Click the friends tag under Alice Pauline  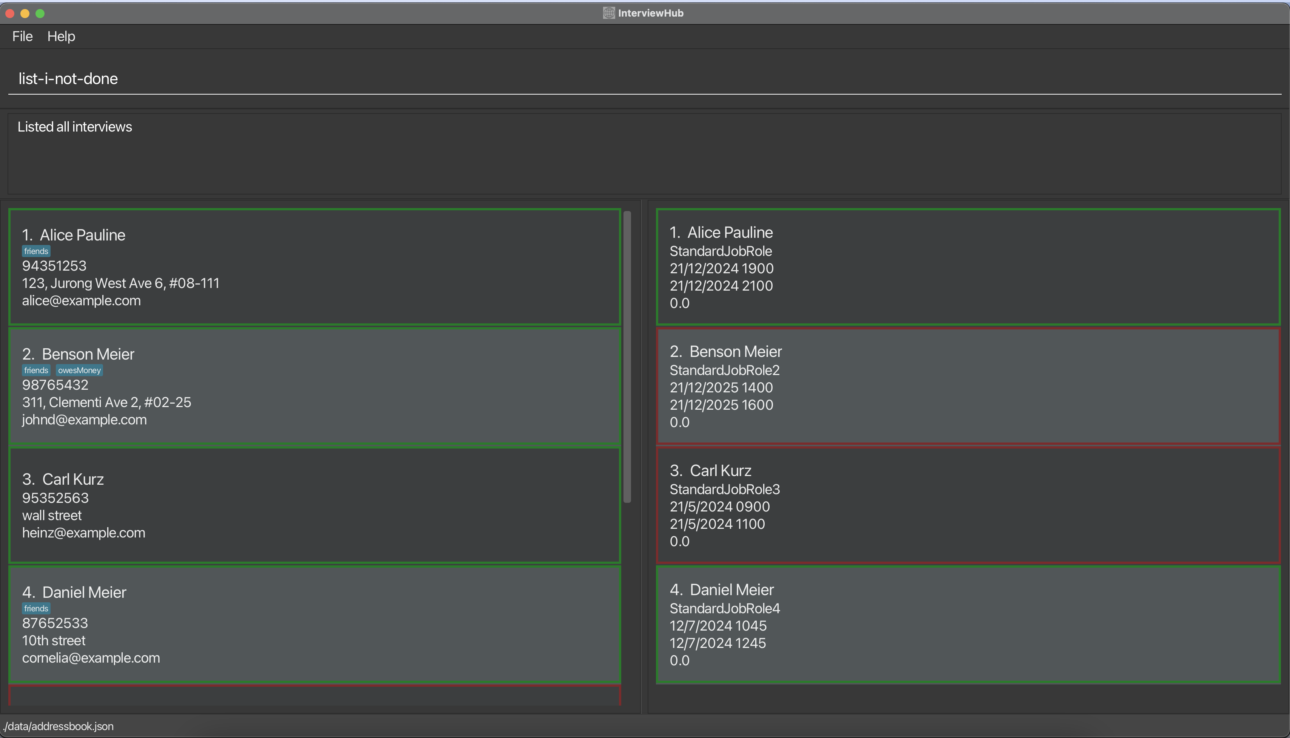(x=36, y=251)
